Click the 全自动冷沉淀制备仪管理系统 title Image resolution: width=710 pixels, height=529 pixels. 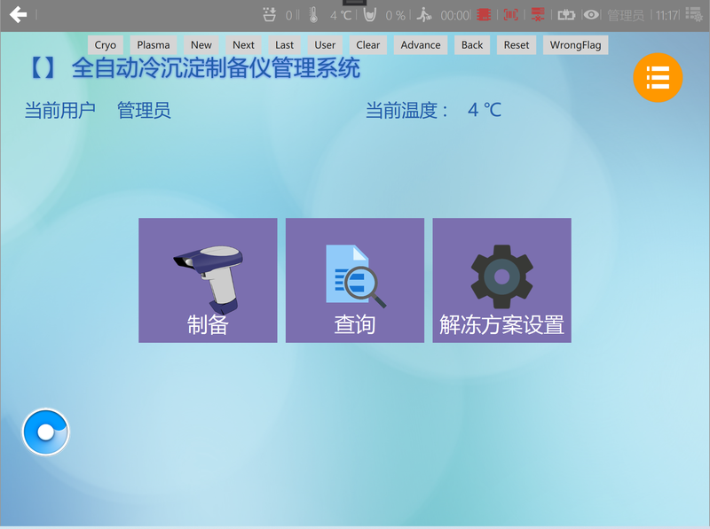tap(216, 68)
